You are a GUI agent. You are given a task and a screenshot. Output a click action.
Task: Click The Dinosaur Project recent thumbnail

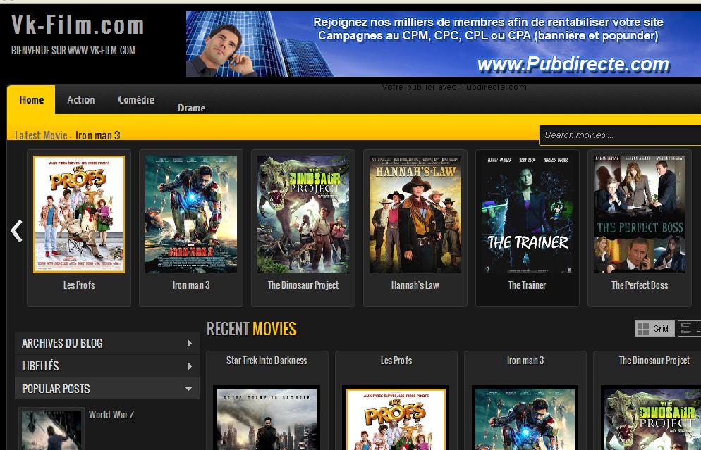(652, 418)
